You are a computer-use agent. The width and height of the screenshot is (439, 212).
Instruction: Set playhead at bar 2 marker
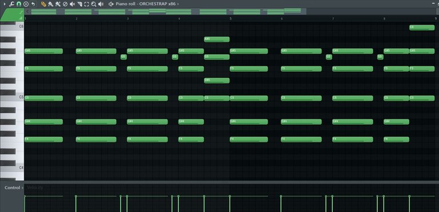pos(77,19)
